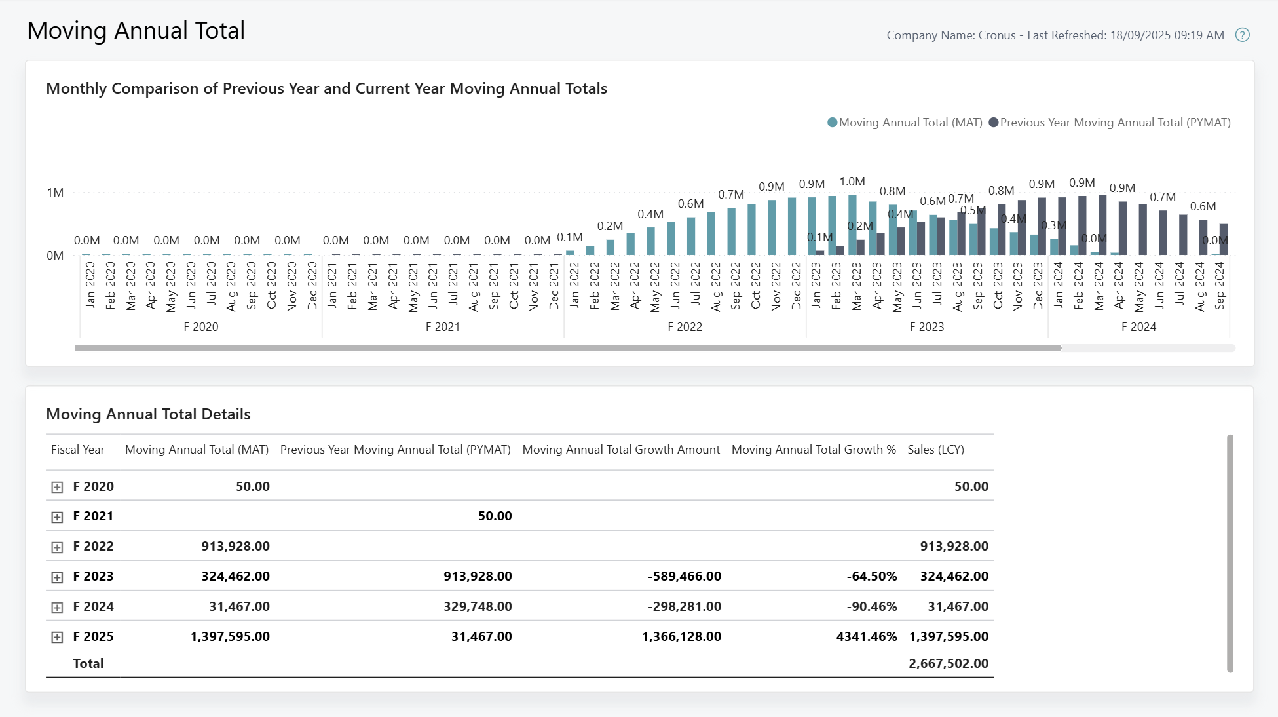The height and width of the screenshot is (717, 1278).
Task: Expand the F 2022 fiscal year row
Action: [57, 545]
